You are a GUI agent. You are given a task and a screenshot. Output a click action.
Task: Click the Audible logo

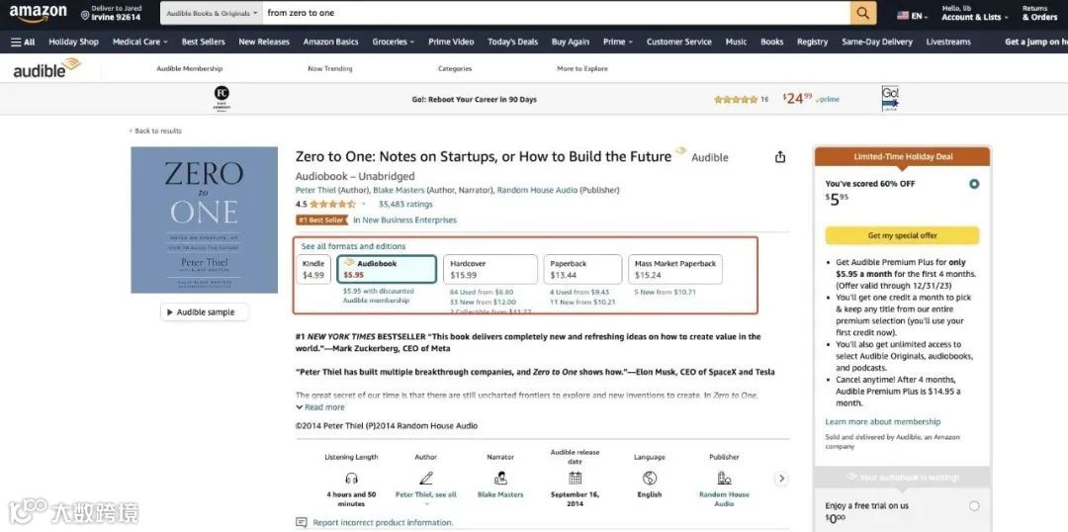tap(46, 68)
